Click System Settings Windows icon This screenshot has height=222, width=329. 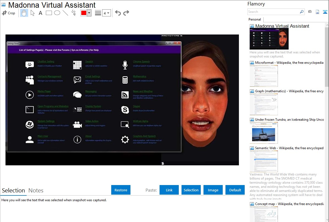[30, 125]
